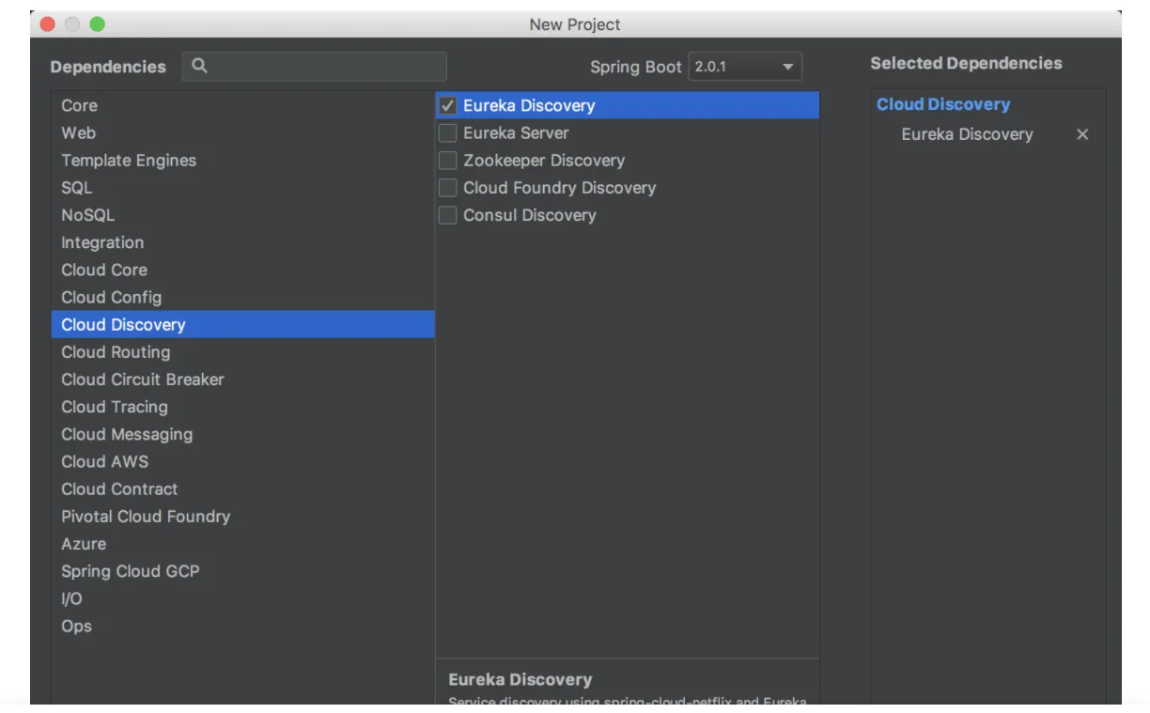Open the Cloud Routing category
The image size is (1150, 713).
pyautogui.click(x=242, y=352)
